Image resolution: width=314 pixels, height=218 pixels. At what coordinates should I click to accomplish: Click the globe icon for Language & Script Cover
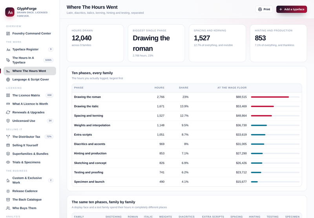click(x=8, y=80)
